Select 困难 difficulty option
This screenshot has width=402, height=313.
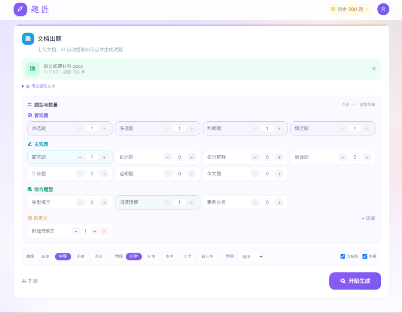point(81,256)
